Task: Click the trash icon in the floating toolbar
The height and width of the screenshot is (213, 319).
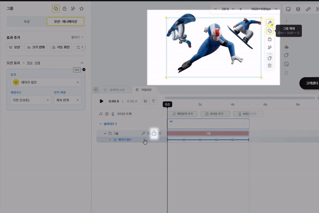Action: [270, 66]
